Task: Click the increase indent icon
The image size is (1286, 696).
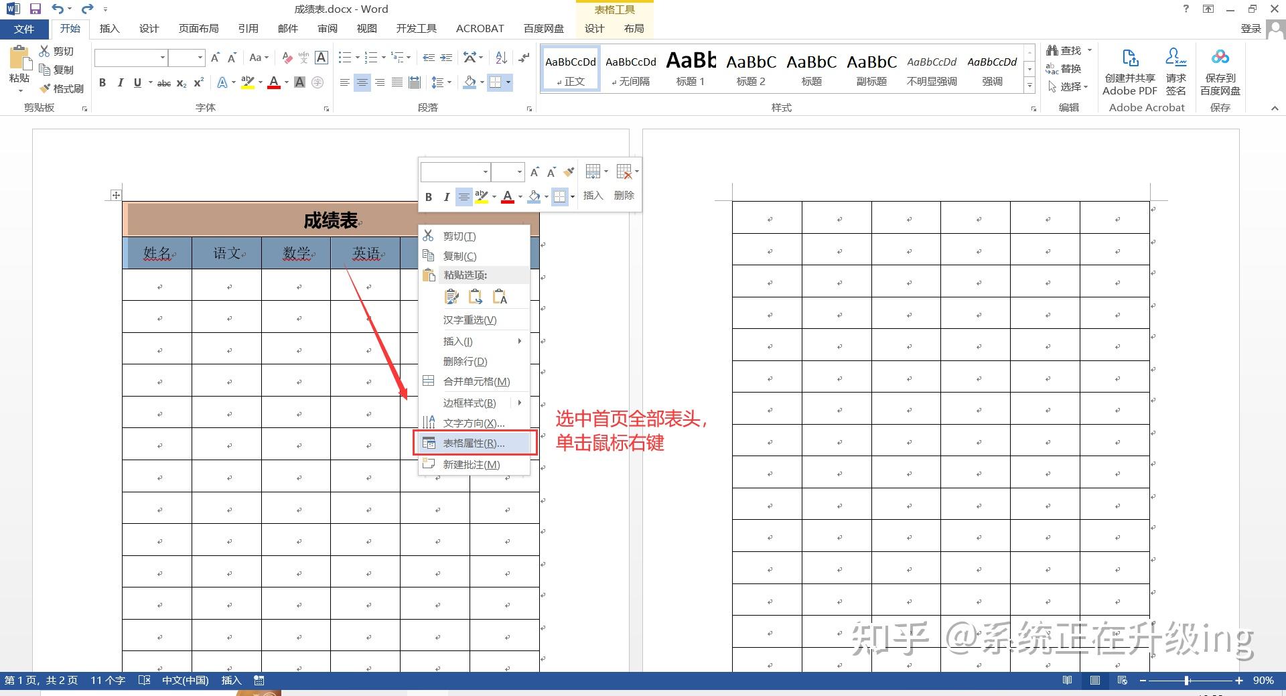Action: pos(446,58)
